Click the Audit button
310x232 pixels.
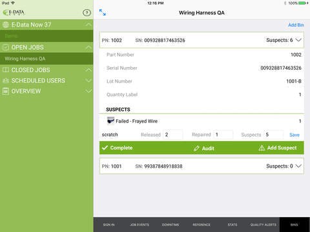tap(204, 148)
